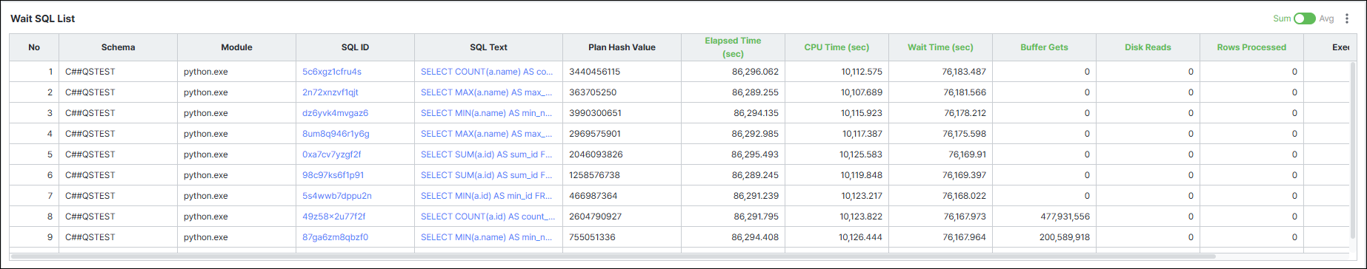Select row 8 plan hash 2604790927
Screen dimensions: 1367x269
click(596, 217)
